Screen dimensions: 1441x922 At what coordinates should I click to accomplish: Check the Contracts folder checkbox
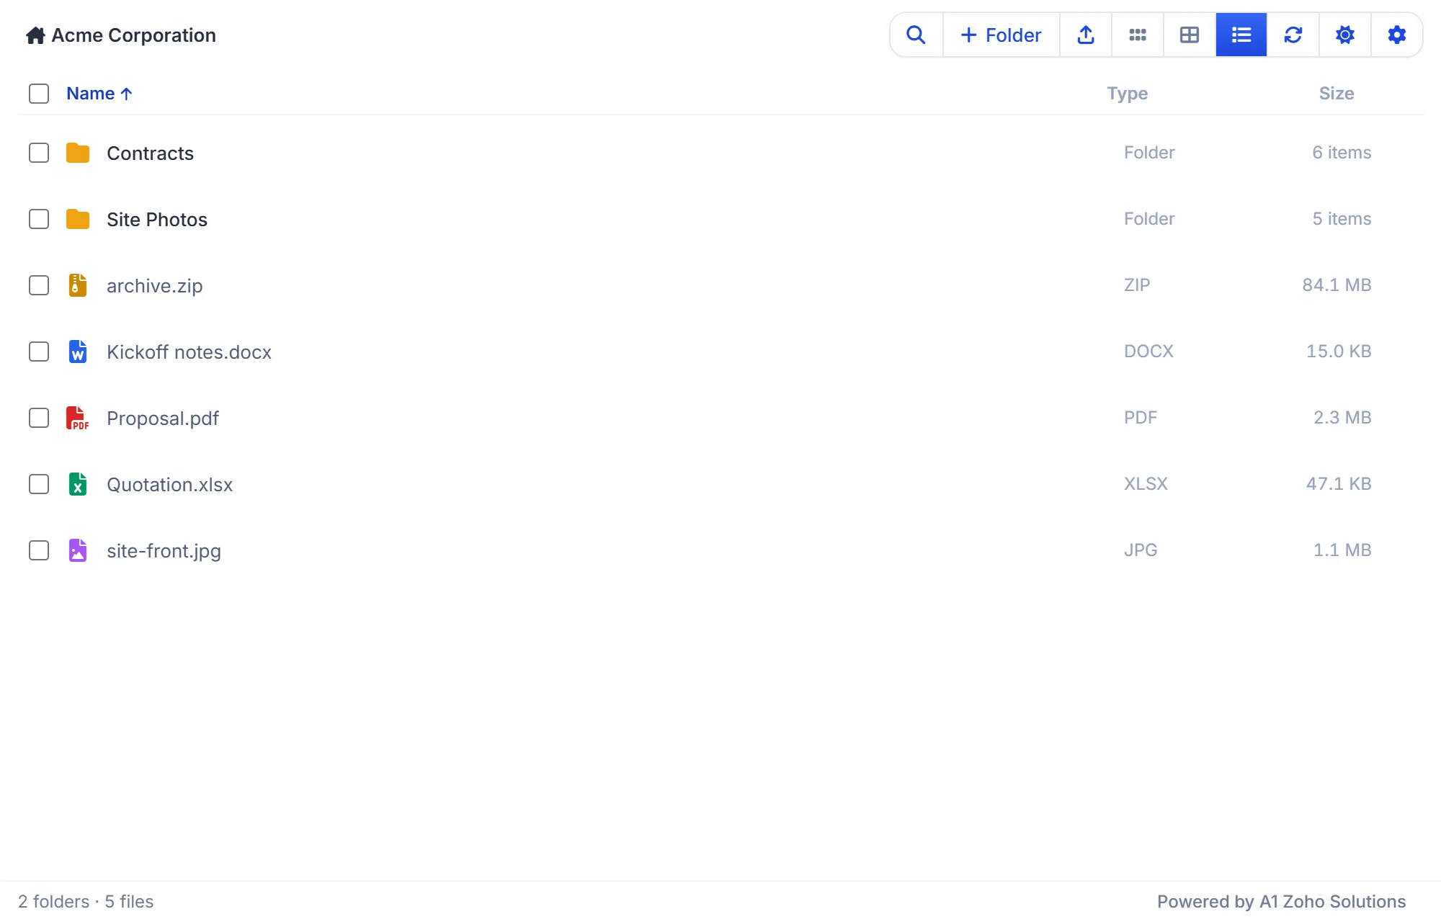click(39, 153)
